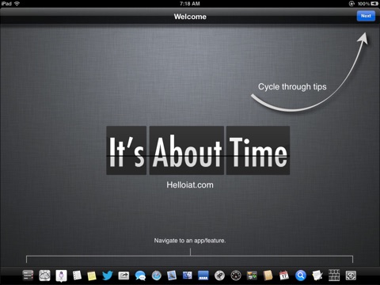
Task: Tap the rotation lock status icon
Action: pos(351,3)
